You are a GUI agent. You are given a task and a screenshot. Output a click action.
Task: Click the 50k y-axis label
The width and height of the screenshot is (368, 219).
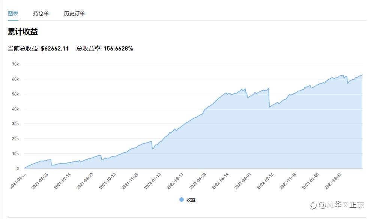point(15,94)
